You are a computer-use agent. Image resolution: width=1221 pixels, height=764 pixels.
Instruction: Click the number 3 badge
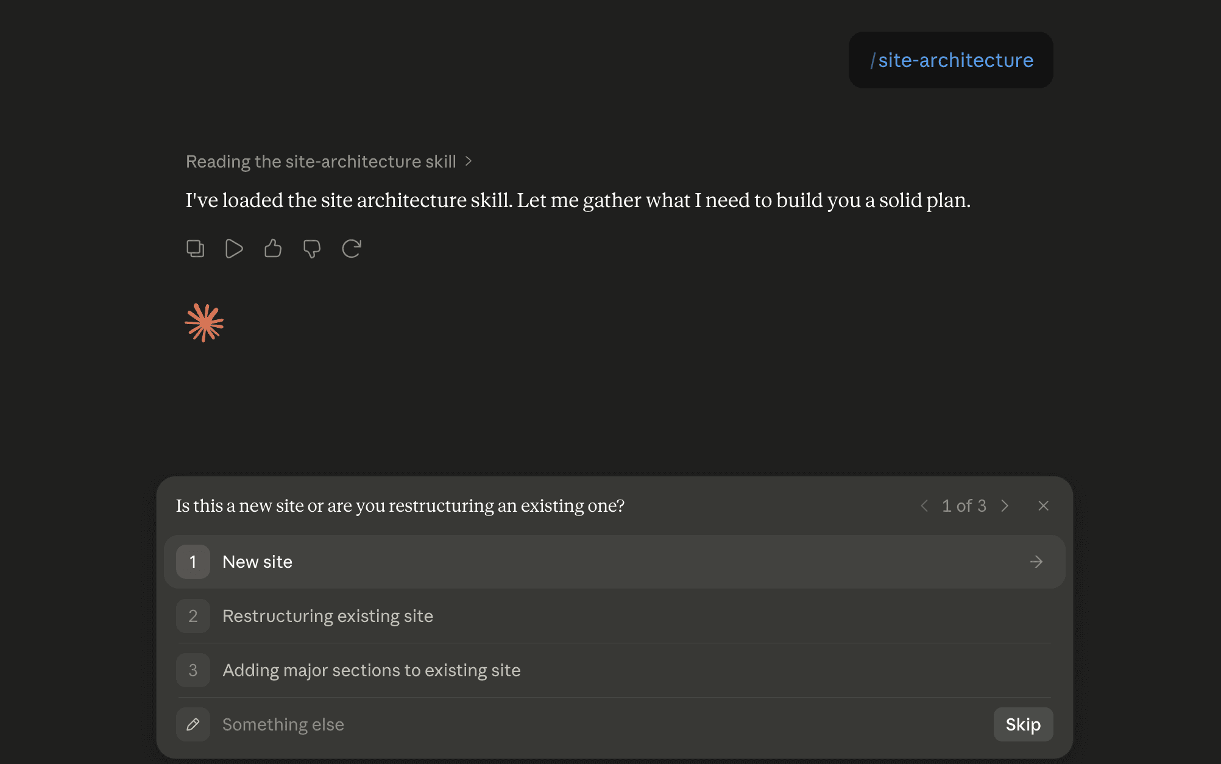193,670
